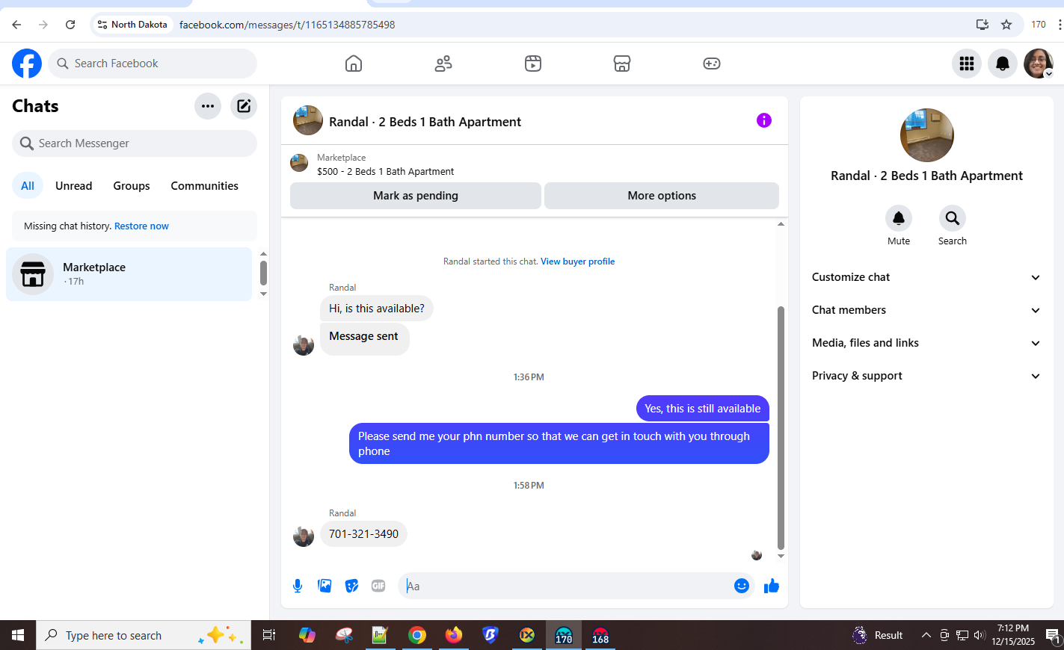The image size is (1064, 650).
Task: Select the Groups chats filter
Action: pos(132,186)
